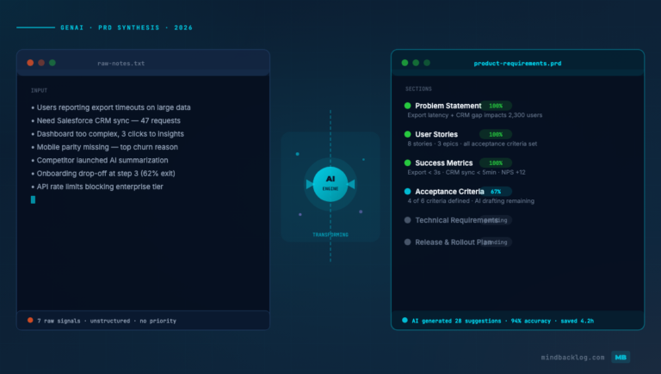Open the Success Metrics section
The width and height of the screenshot is (661, 374).
444,163
